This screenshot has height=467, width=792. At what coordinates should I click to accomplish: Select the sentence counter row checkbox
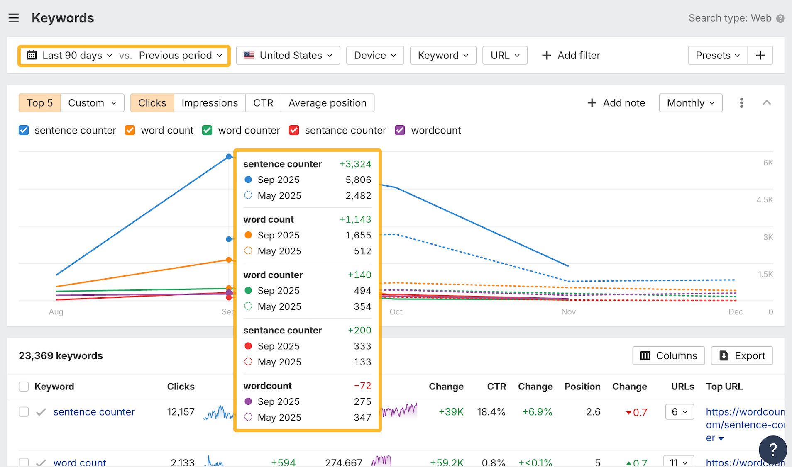tap(24, 412)
